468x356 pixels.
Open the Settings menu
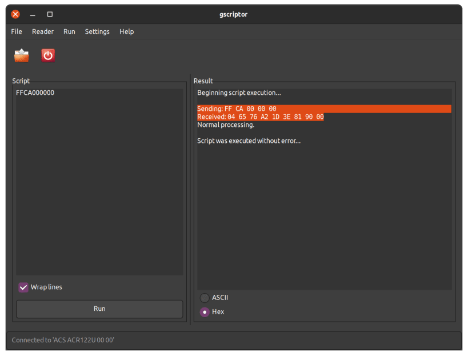click(97, 31)
